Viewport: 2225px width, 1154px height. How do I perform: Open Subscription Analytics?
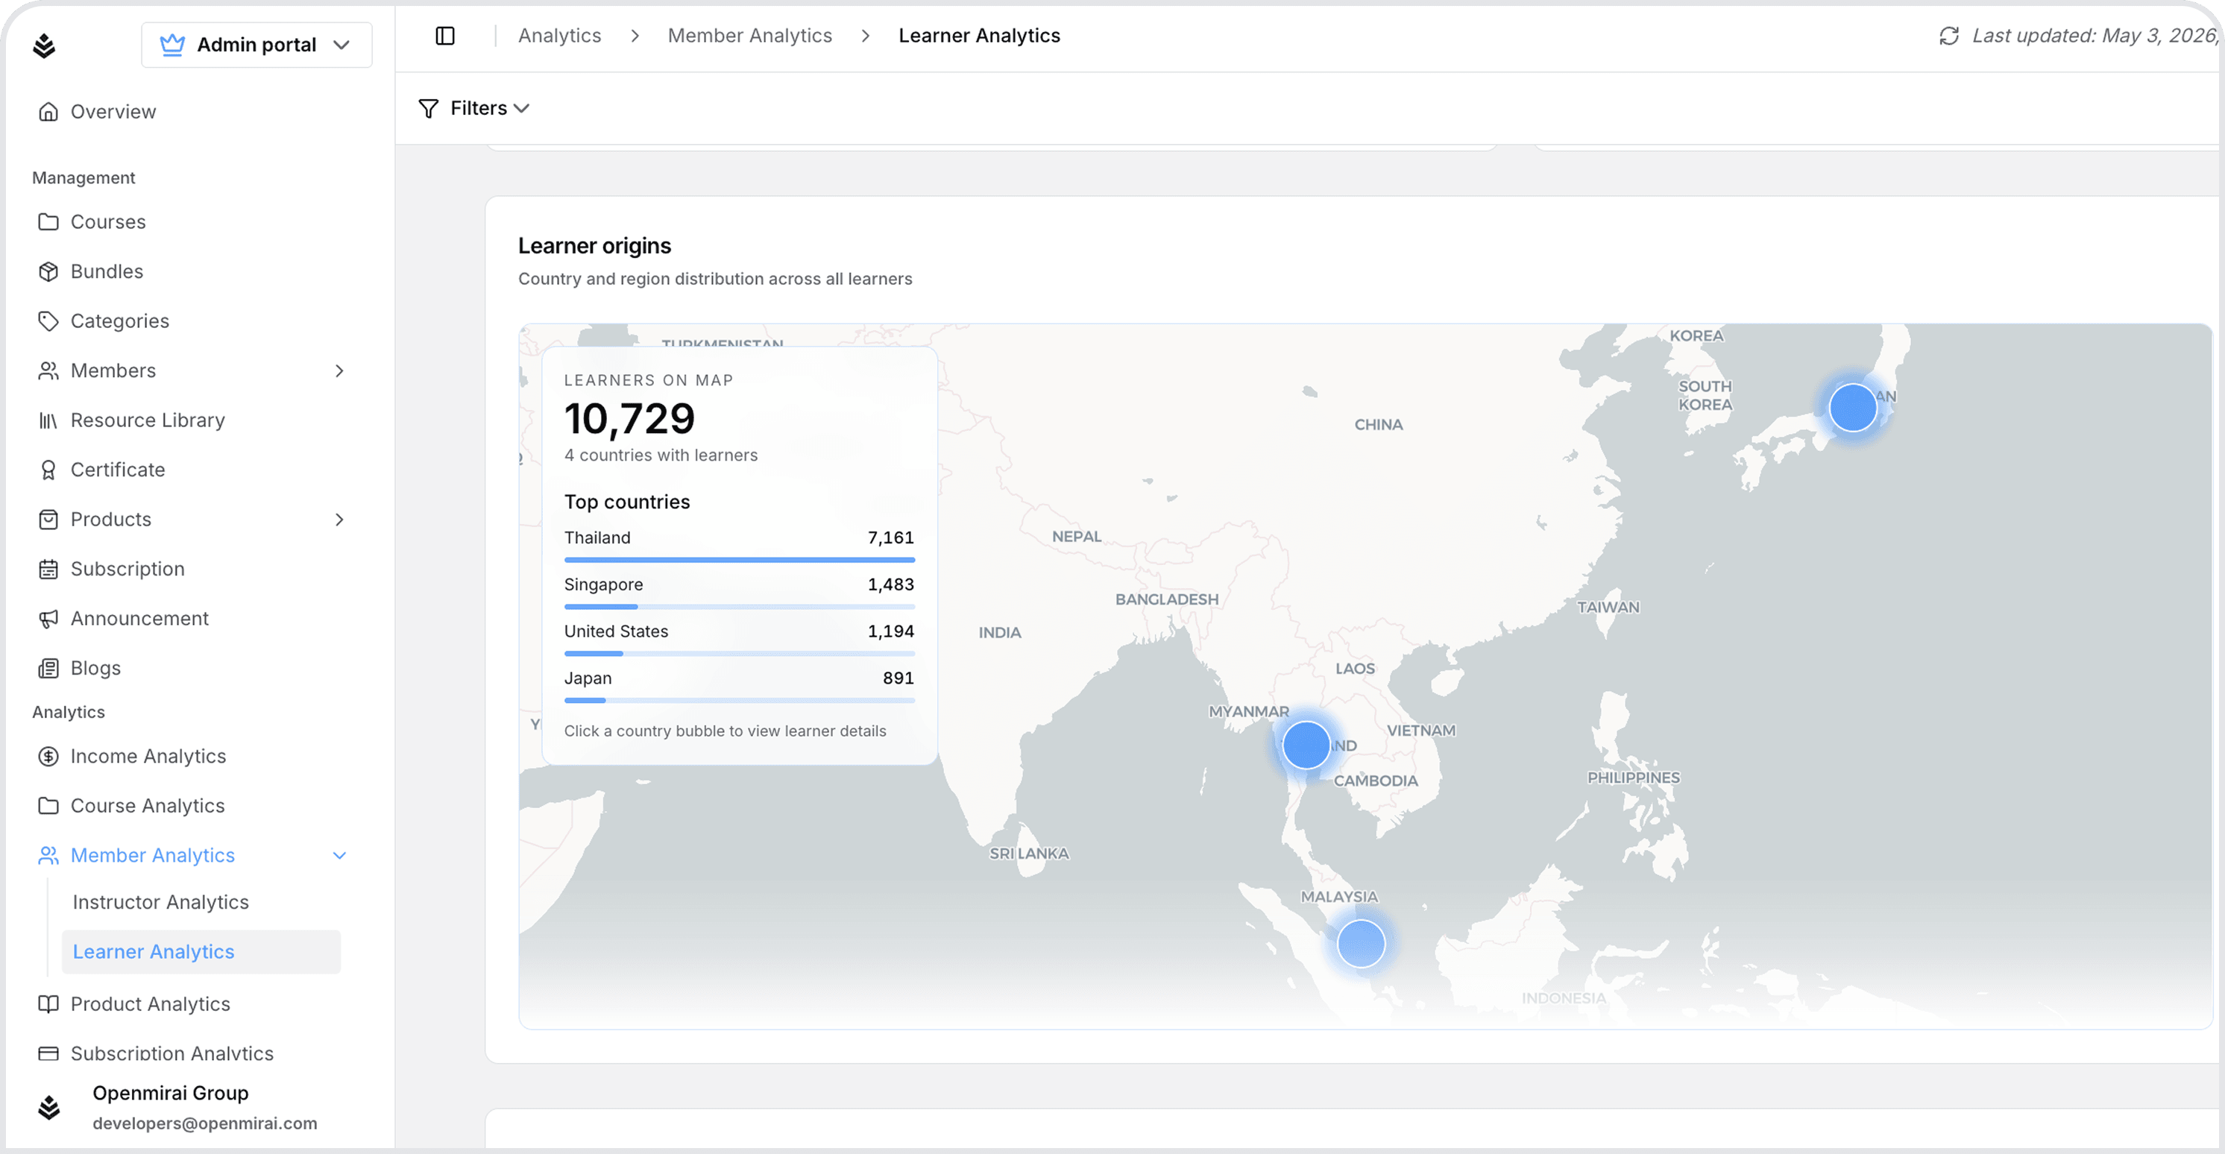tap(172, 1054)
